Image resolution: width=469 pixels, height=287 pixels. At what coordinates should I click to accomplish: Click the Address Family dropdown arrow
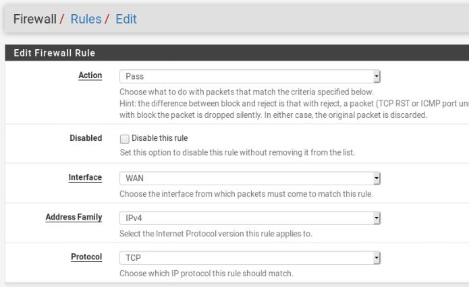point(377,218)
